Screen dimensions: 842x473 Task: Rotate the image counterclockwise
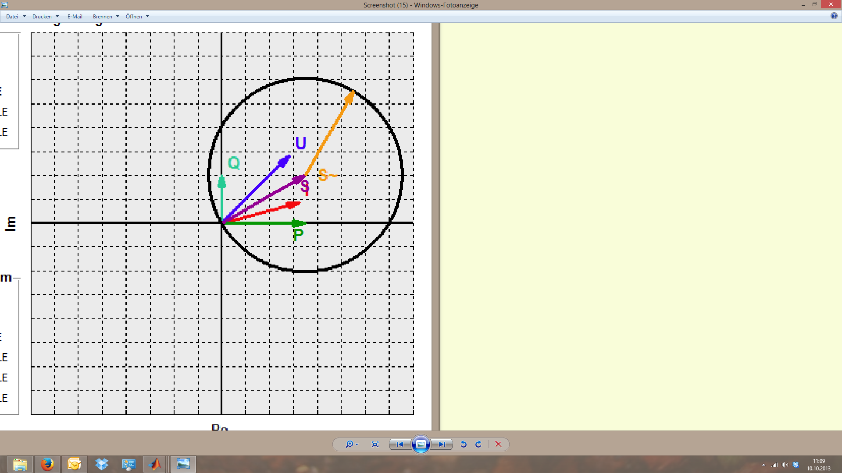coord(464,444)
